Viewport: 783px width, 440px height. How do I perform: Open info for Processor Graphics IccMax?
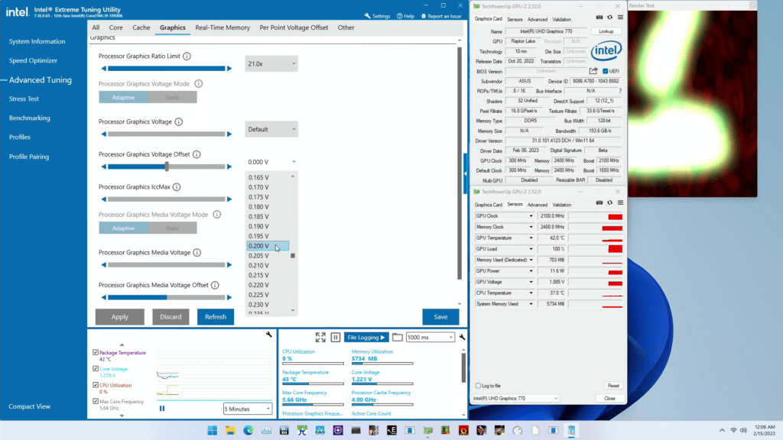coord(177,187)
